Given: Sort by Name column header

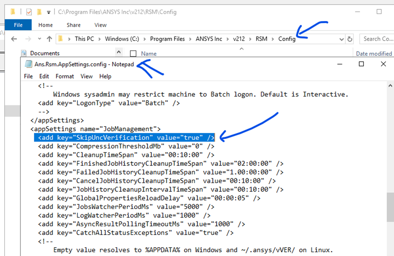Looking at the screenshot, I should click(149, 54).
